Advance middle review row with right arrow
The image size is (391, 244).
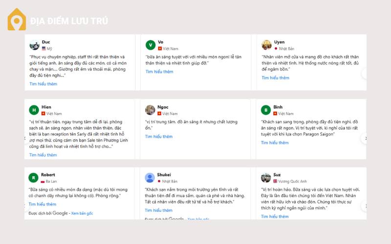365,139
